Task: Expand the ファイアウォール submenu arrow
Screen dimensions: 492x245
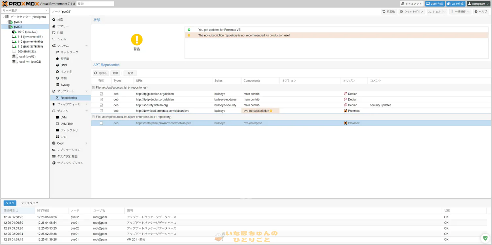Action: tap(87, 104)
